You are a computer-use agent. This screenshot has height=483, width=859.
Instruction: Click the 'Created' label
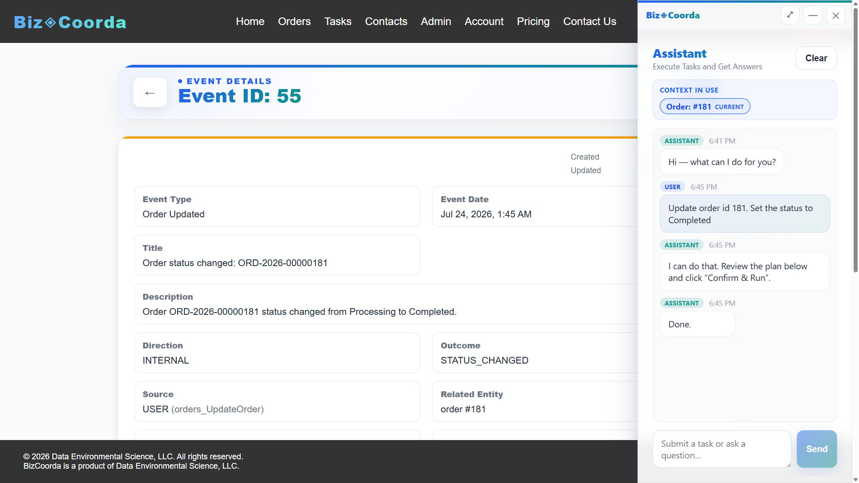[x=584, y=157]
